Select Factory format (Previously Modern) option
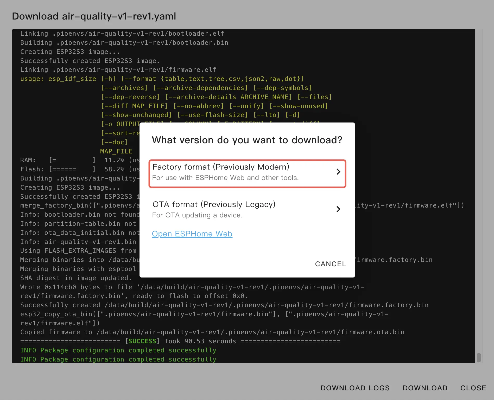Viewport: 494px width, 400px height. click(x=221, y=167)
